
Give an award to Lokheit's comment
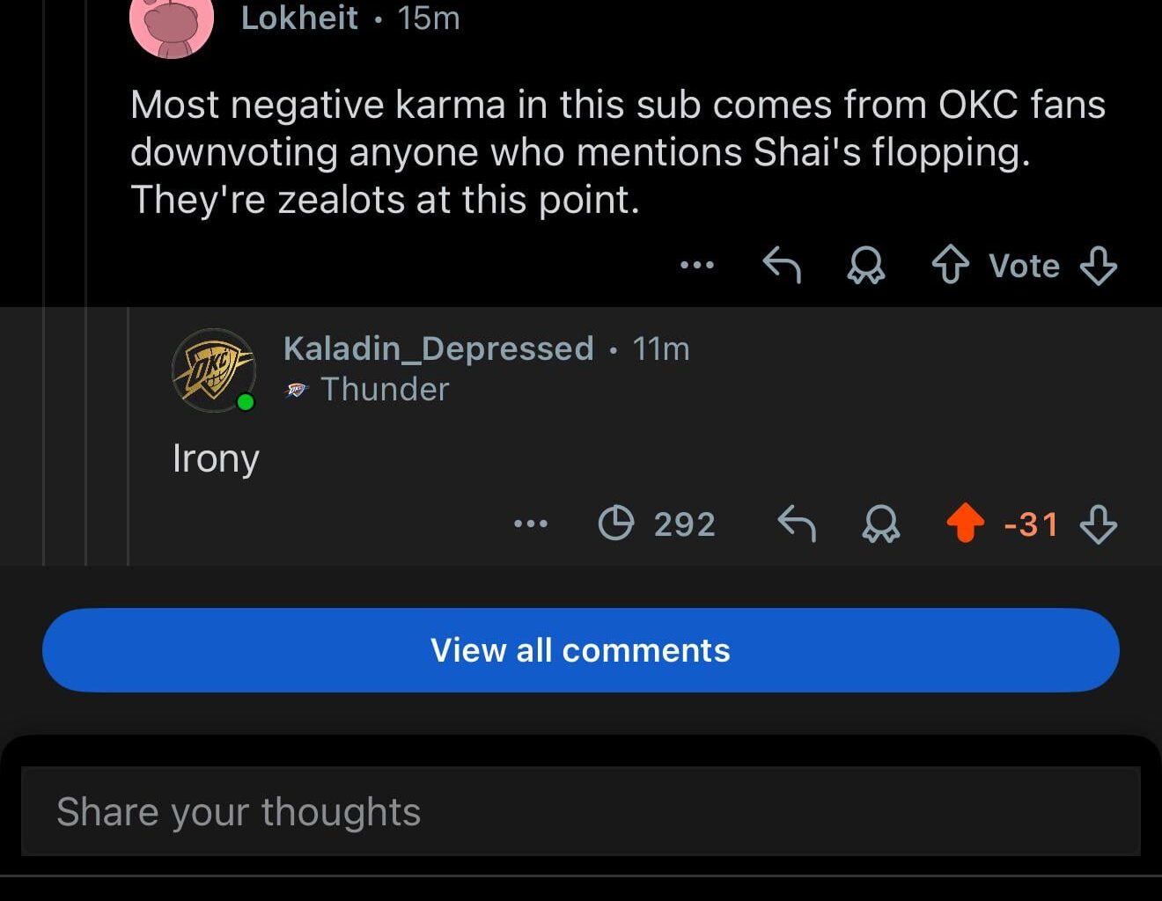click(865, 265)
